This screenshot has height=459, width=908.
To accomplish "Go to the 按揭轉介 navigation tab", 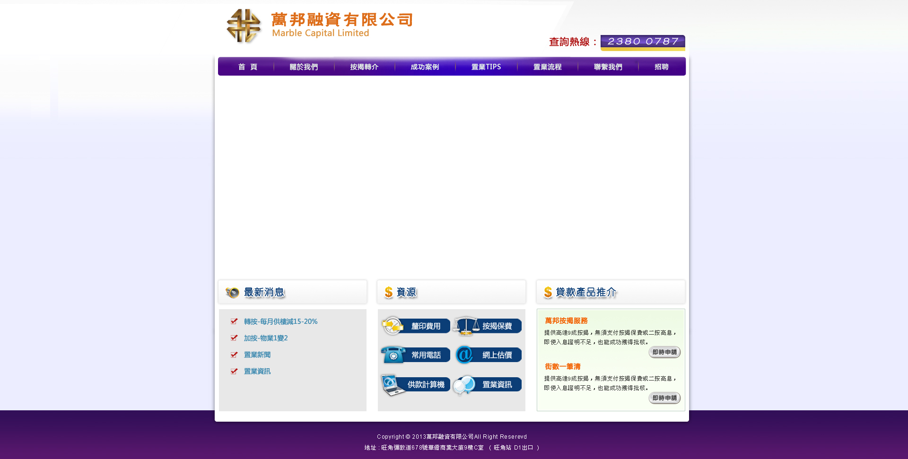I will click(364, 67).
